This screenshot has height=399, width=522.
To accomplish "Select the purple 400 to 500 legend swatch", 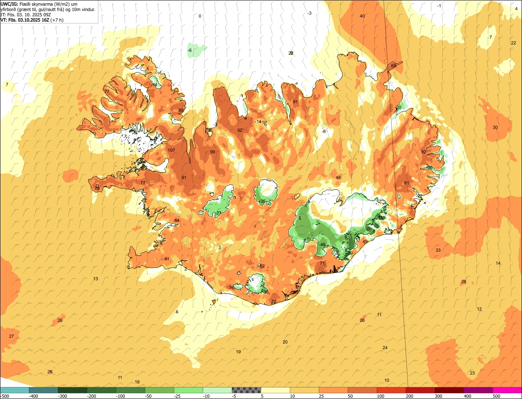I will (x=478, y=390).
